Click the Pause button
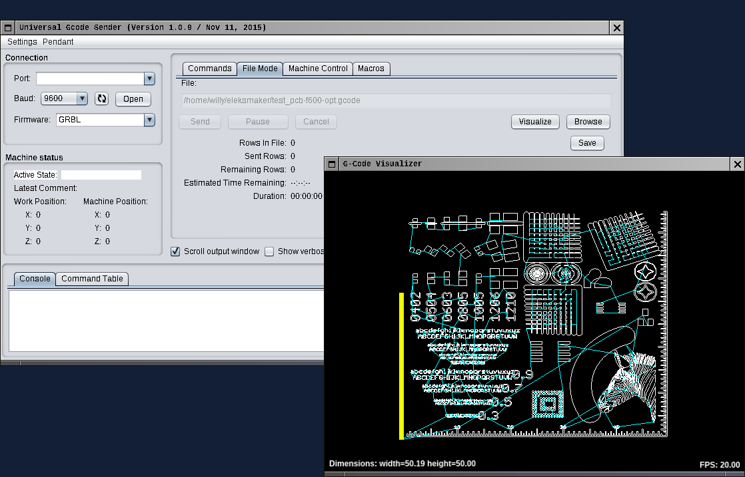745x477 pixels. (x=258, y=121)
